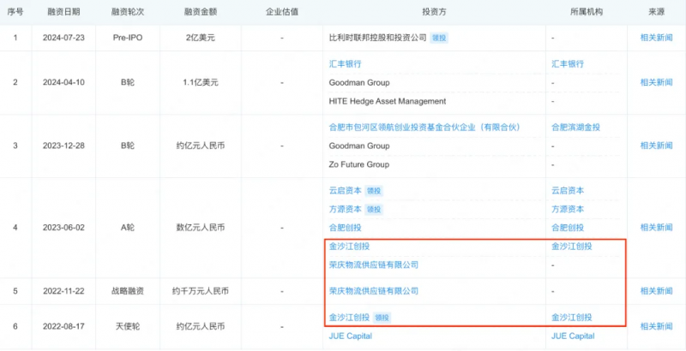This screenshot has width=686, height=351.
Task: Select the 企业估值 column header
Action: tap(282, 12)
